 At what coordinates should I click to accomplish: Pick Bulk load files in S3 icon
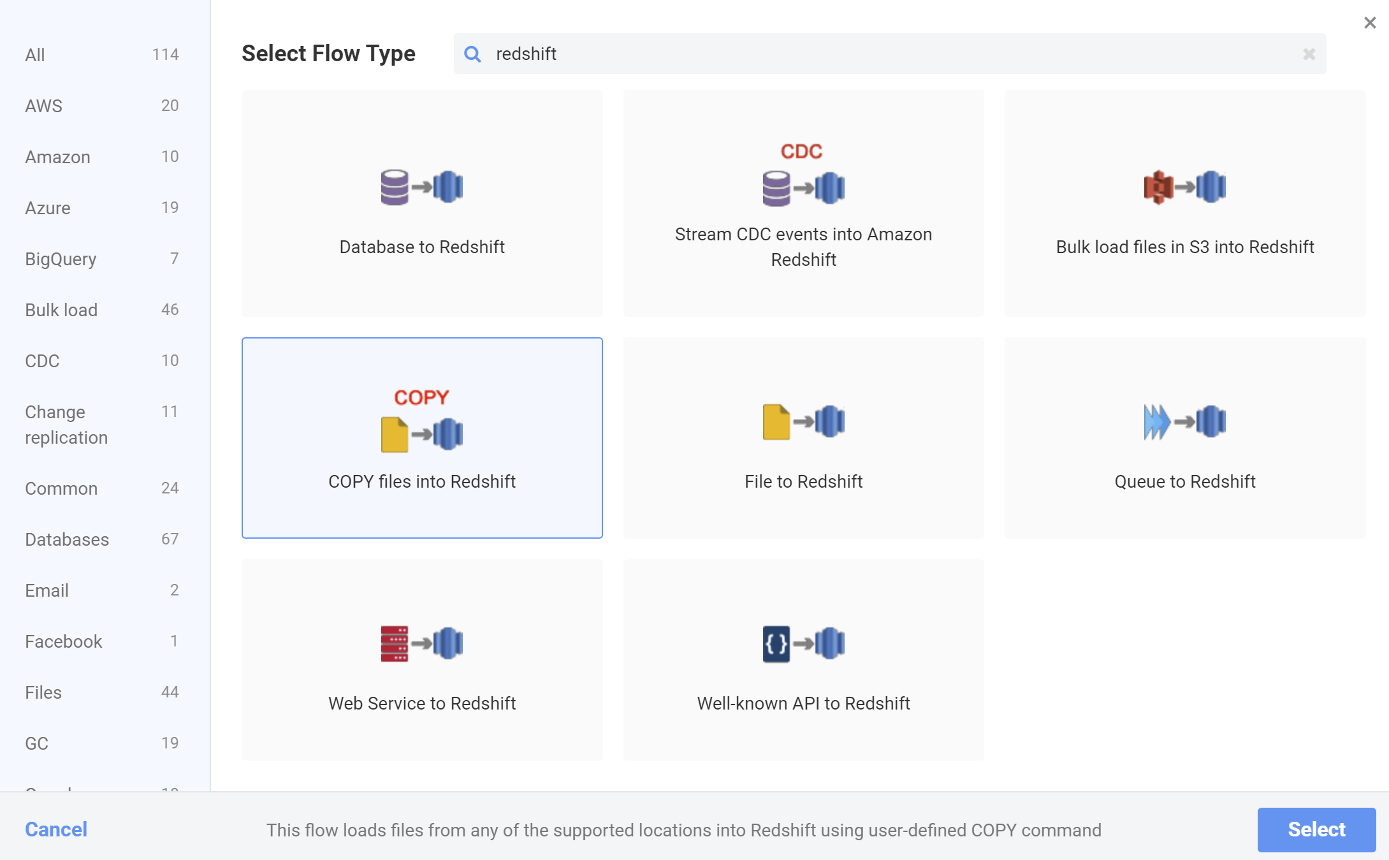point(1185,187)
